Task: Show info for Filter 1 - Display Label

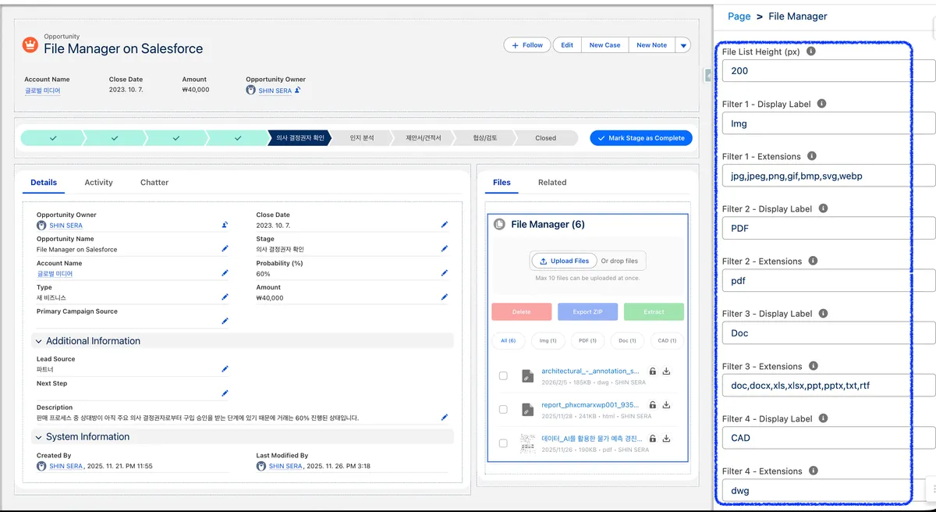Action: (x=821, y=103)
